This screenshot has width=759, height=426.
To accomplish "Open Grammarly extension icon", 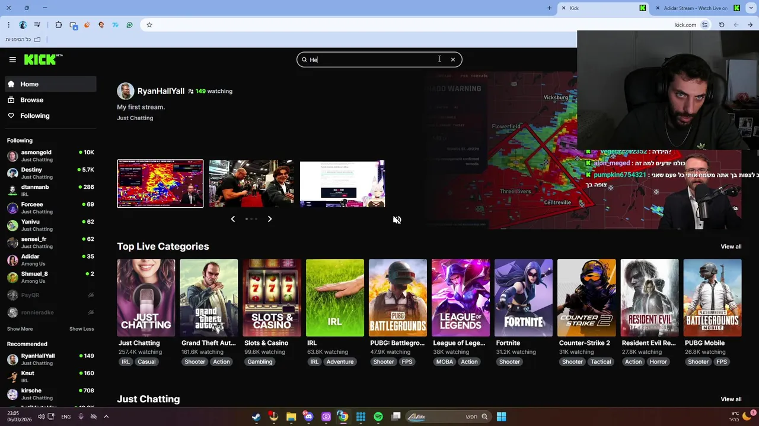I will click(x=129, y=25).
